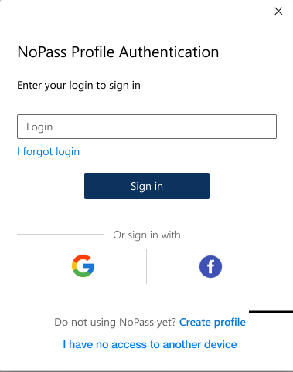Sign in with the Google icon
The image size is (293, 372).
(x=83, y=266)
